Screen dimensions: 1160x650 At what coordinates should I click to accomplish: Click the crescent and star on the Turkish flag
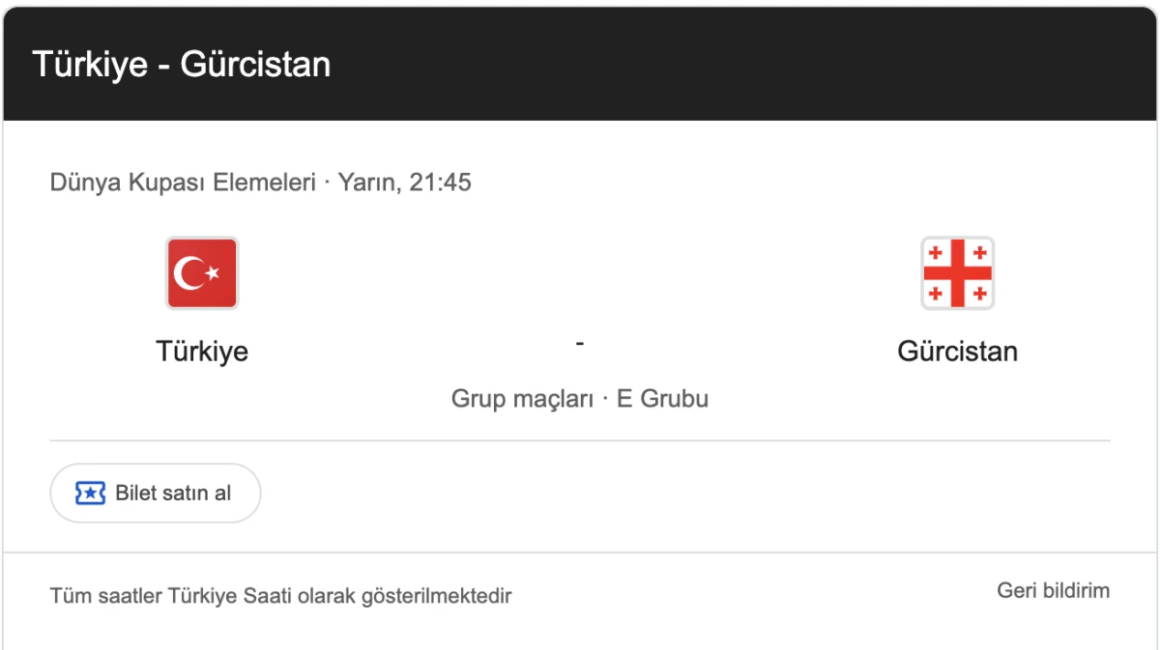pyautogui.click(x=194, y=274)
